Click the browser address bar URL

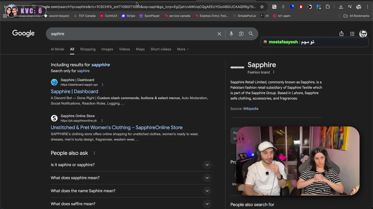pos(147,7)
